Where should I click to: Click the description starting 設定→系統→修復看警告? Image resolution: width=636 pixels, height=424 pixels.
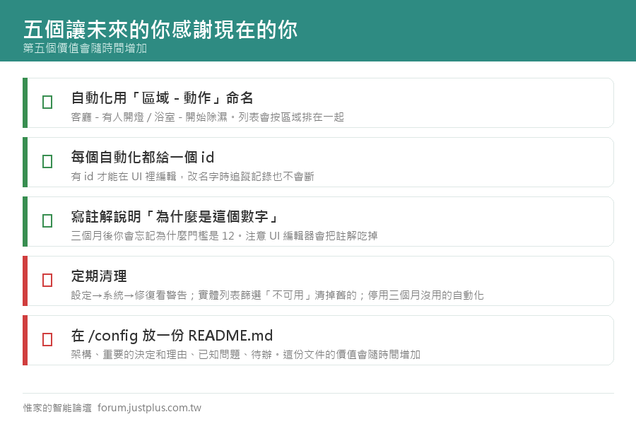click(x=278, y=295)
